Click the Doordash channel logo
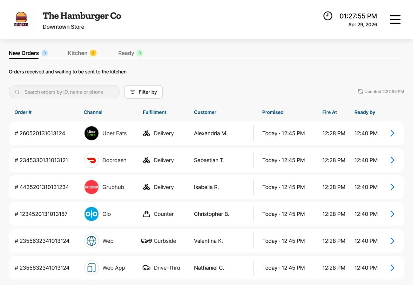This screenshot has width=413, height=285. [x=91, y=160]
